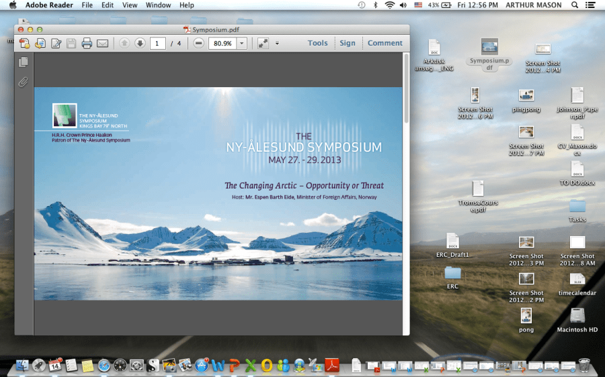The height and width of the screenshot is (377, 605).
Task: Open Spotlight search in the menu bar
Action: [575, 5]
